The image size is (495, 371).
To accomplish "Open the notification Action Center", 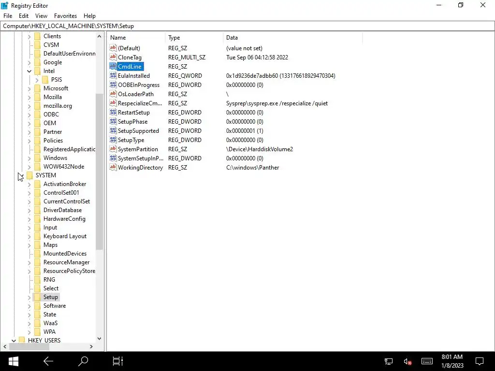I will click(x=480, y=361).
